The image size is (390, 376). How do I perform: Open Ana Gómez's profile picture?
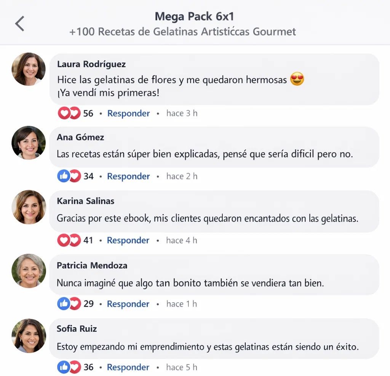point(29,143)
